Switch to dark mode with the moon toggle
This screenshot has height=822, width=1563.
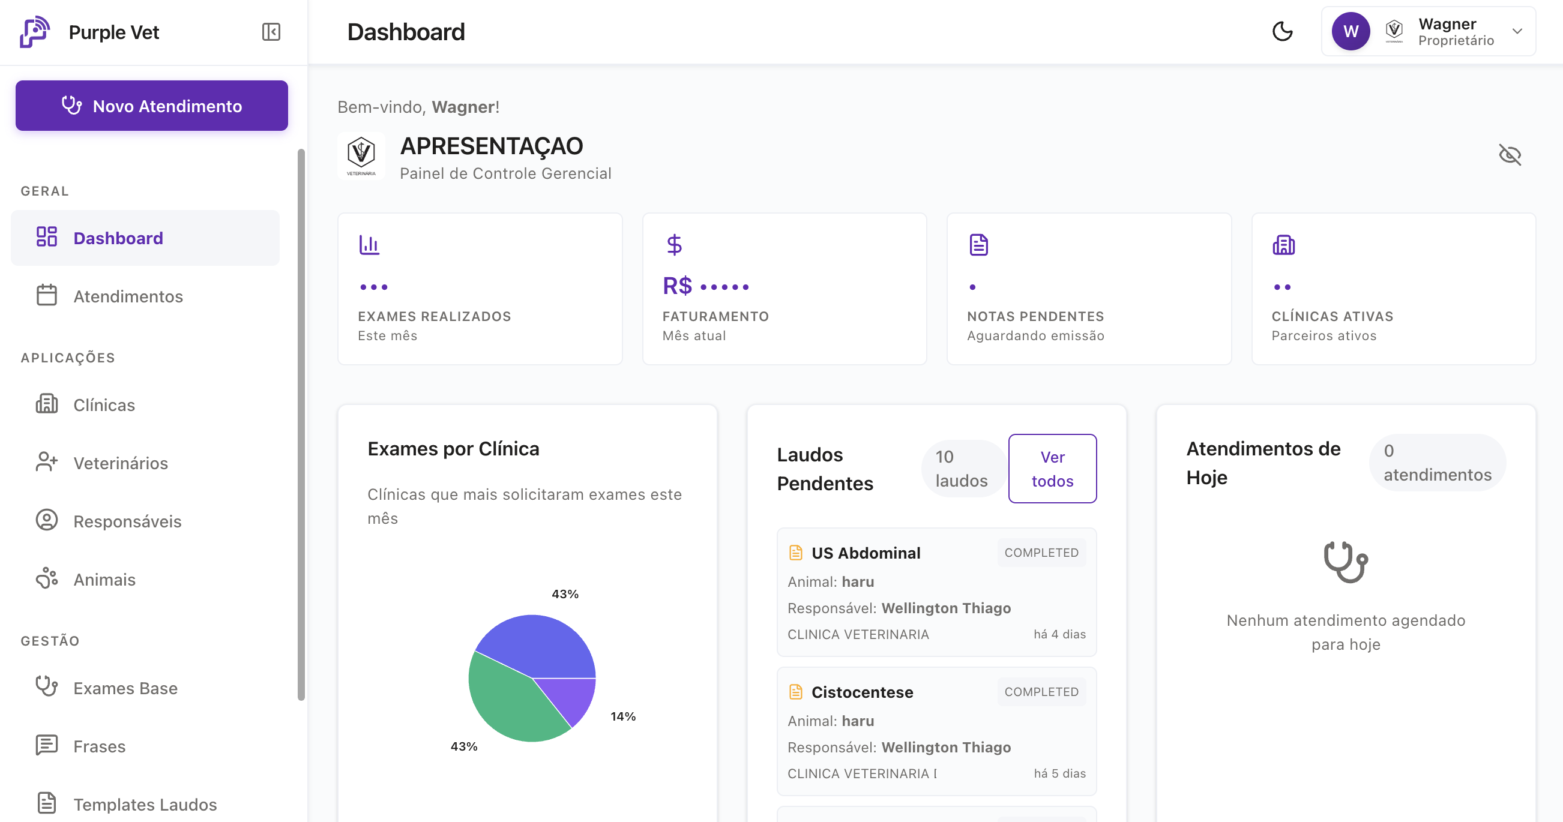pos(1283,32)
